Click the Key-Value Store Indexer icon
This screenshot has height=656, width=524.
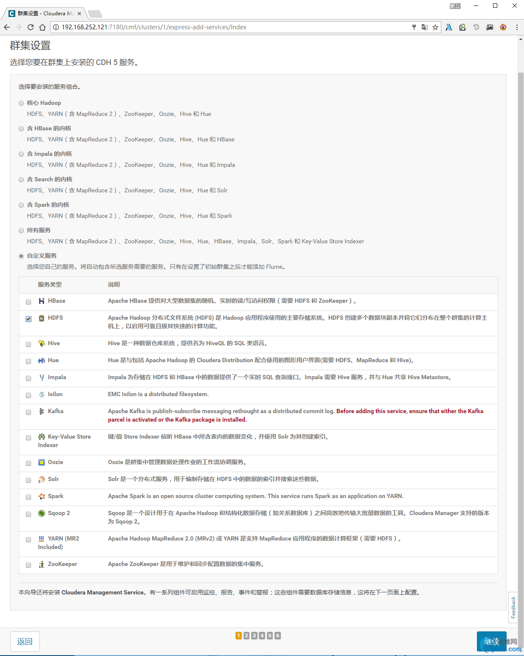[42, 437]
